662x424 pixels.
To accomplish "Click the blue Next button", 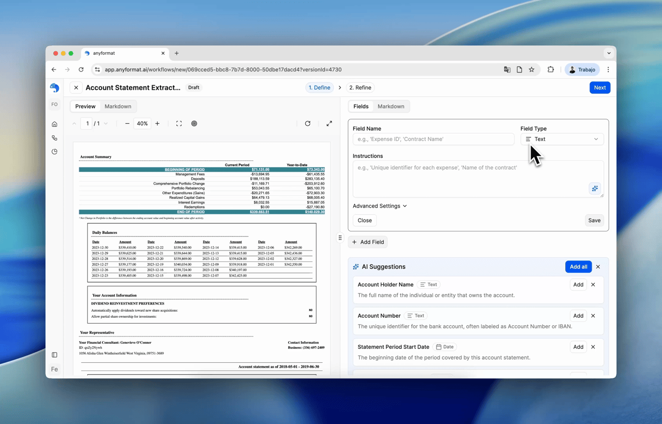I will click(x=599, y=87).
